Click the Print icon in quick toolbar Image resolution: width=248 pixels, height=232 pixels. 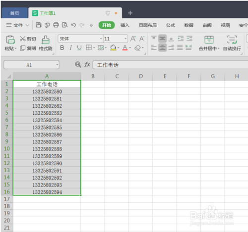pos(56,25)
